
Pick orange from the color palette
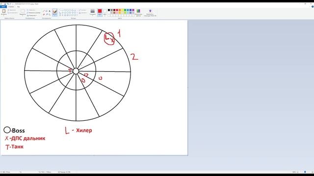coord(120,10)
